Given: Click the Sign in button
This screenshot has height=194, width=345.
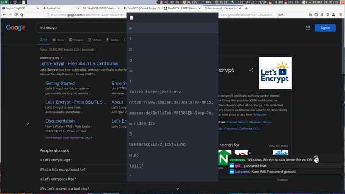Looking at the screenshot, I should tap(325, 28).
